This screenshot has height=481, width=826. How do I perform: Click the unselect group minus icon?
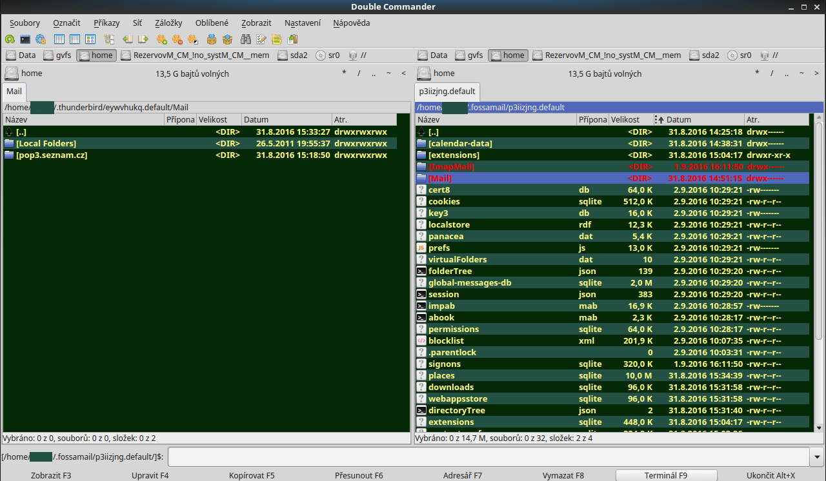click(177, 39)
